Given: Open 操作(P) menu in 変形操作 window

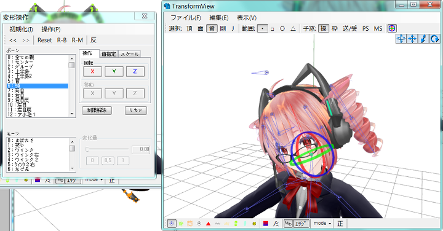Looking at the screenshot, I should click(x=51, y=29).
